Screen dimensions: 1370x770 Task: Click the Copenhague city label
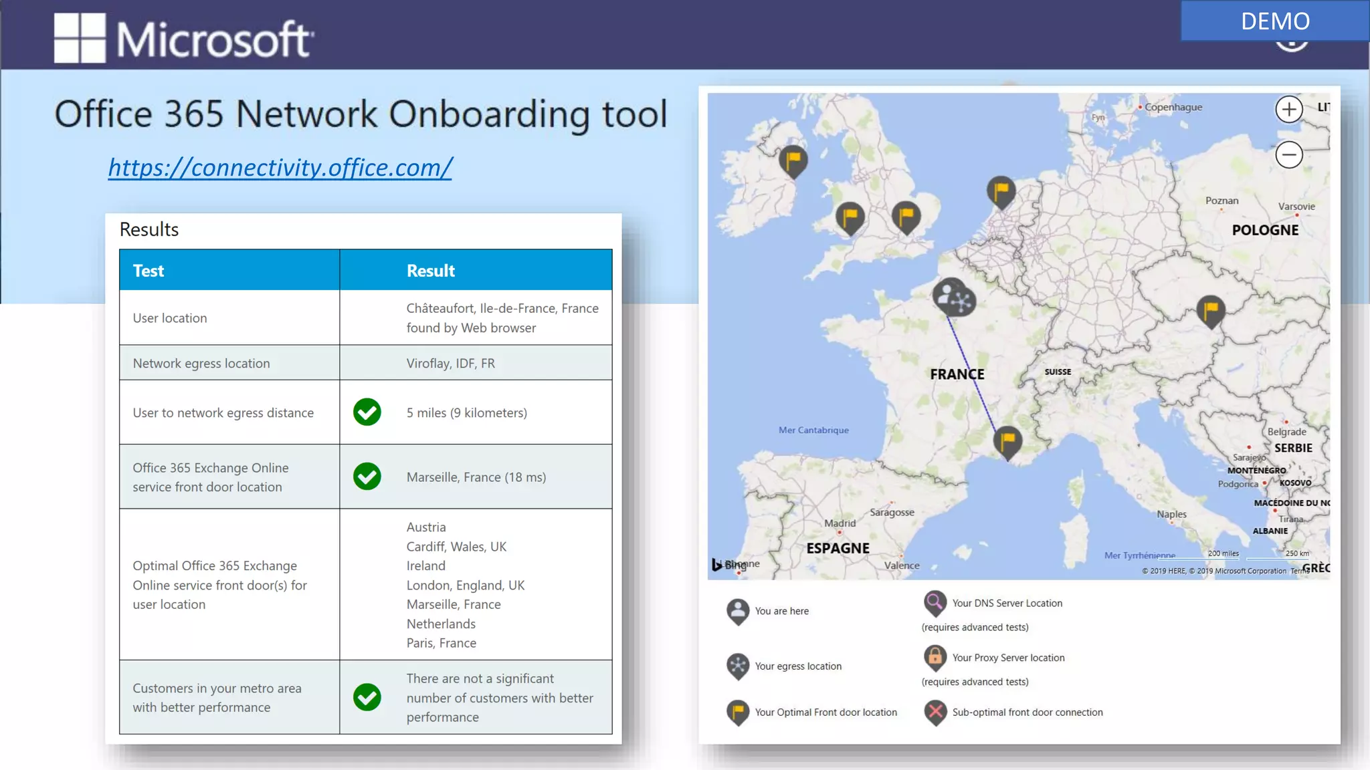pos(1173,107)
